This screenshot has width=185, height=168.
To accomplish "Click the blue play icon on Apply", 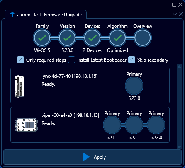I will coord(86,157).
